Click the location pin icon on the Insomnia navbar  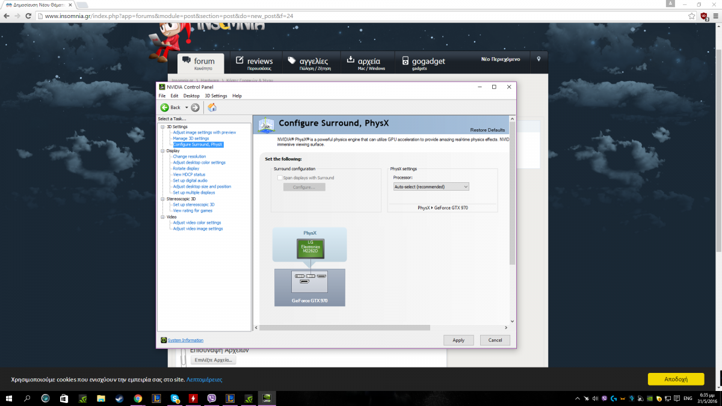click(538, 59)
